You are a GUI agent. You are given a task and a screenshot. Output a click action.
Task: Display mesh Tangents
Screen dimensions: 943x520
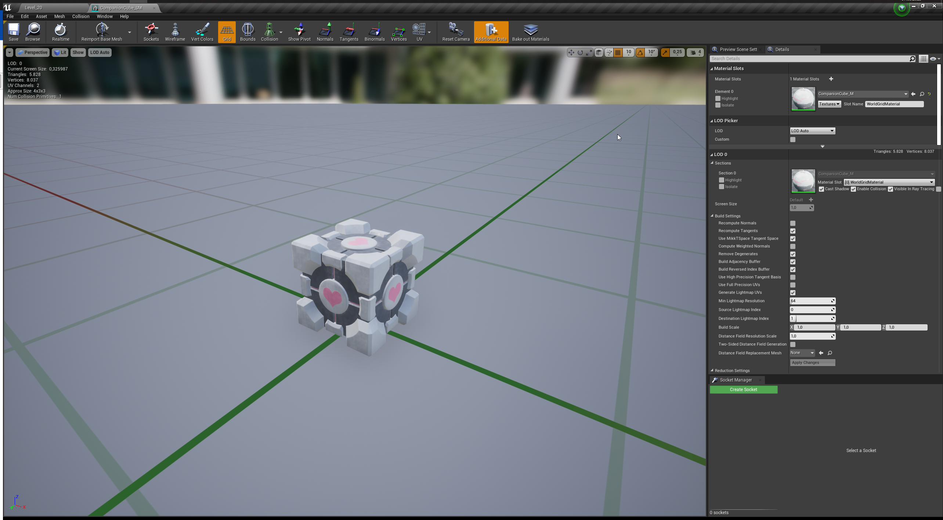pos(349,32)
